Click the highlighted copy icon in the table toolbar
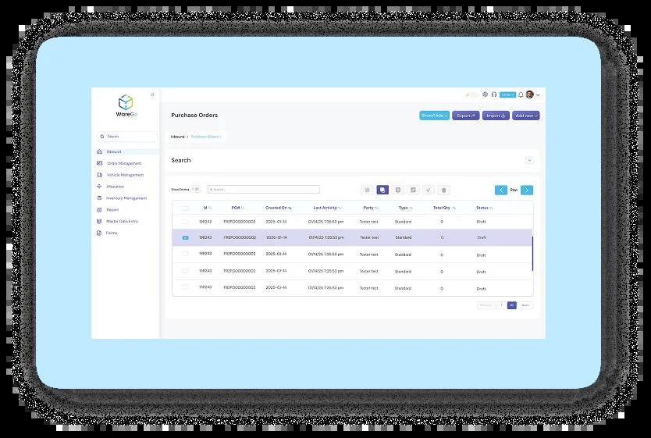Screen dimensions: 651x438 click(382, 191)
